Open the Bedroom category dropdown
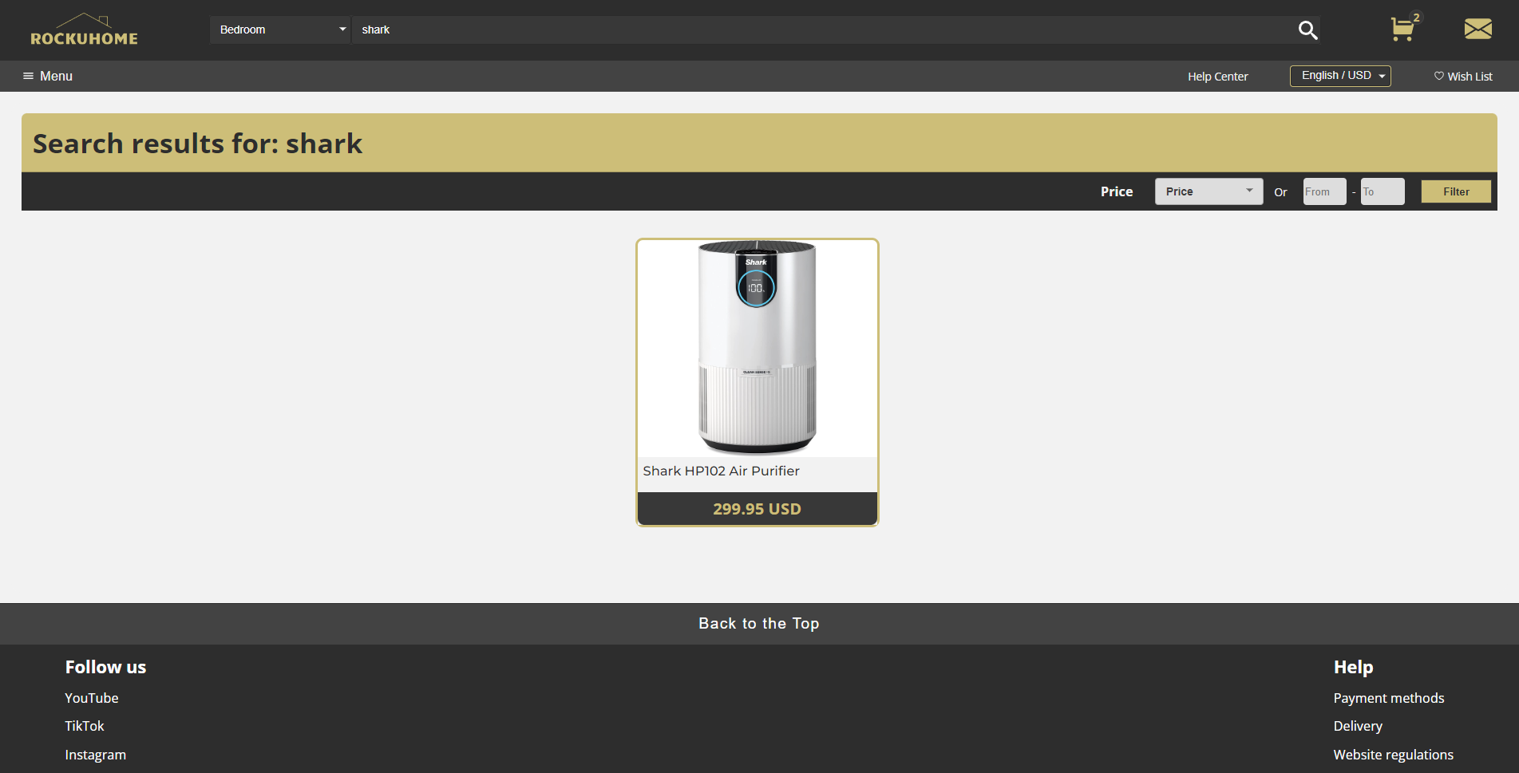This screenshot has width=1519, height=773. [280, 30]
